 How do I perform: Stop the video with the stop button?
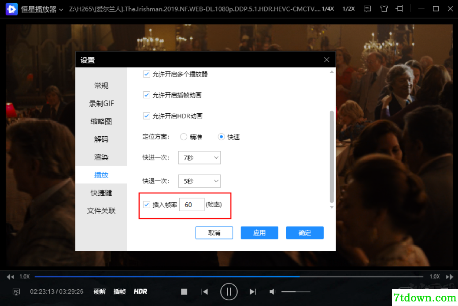pos(184,291)
